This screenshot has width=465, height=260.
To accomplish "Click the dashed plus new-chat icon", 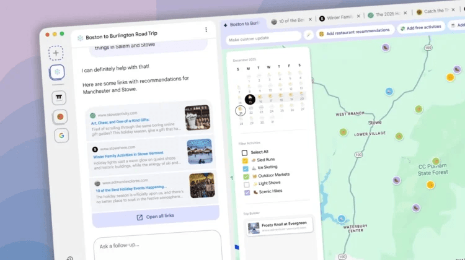I will click(x=56, y=53).
